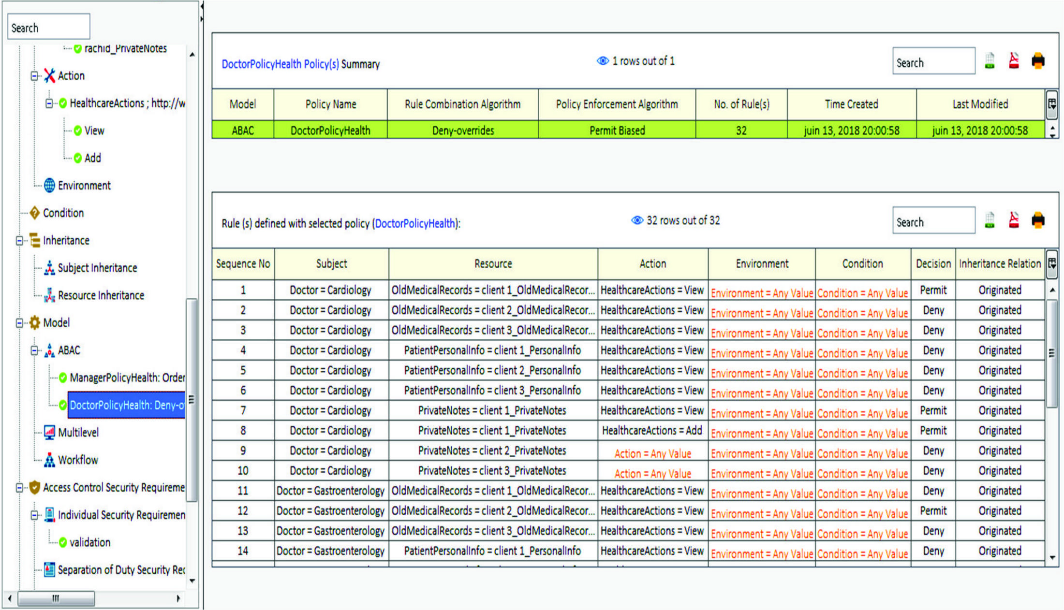Export policy summary table to PDF
The width and height of the screenshot is (1064, 610).
tap(1014, 61)
